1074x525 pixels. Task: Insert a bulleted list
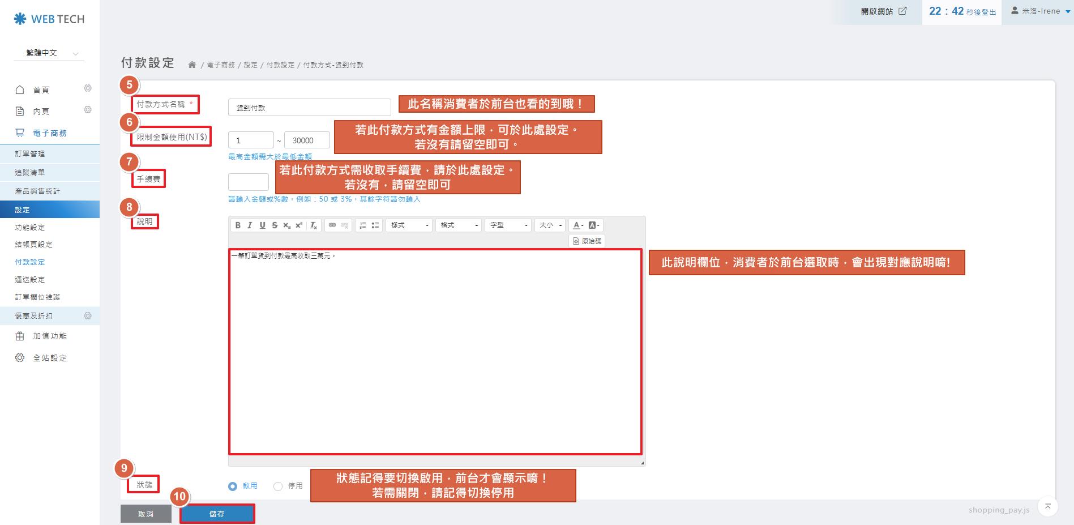coord(375,225)
